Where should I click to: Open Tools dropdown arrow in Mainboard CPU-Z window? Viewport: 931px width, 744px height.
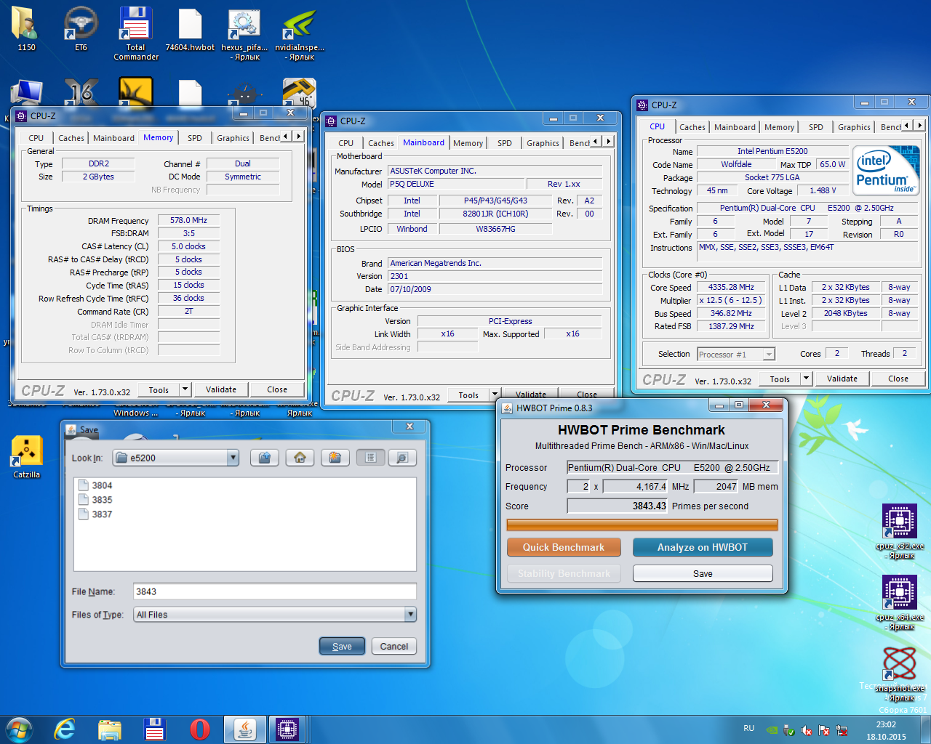pos(495,395)
